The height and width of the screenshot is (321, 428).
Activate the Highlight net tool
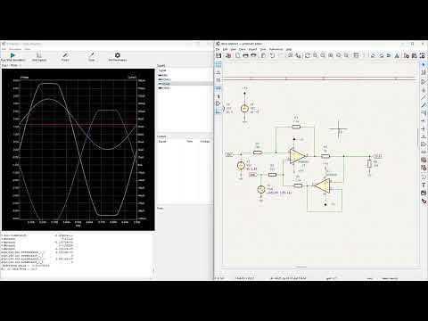tap(424, 72)
